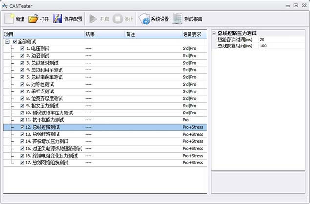Click the 保存配置 floppy disk icon

(58, 19)
